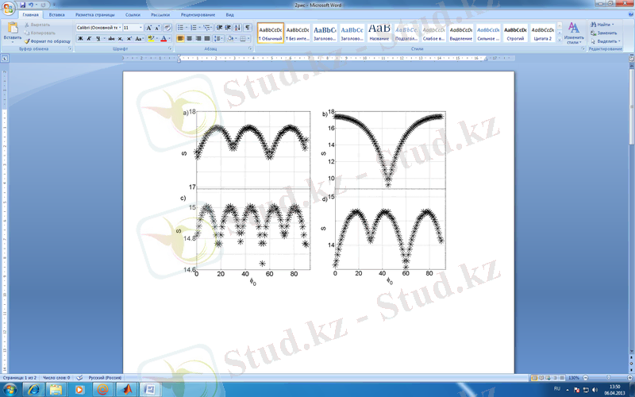The image size is (635, 397).
Task: Open the Find (Найти) dropdown
Action: click(613, 25)
